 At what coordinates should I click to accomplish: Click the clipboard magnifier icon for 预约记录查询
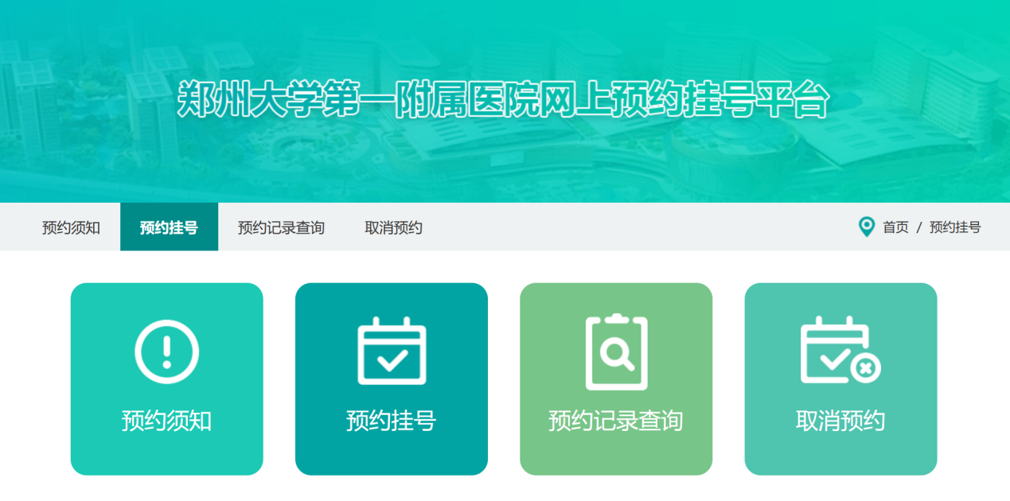point(616,352)
